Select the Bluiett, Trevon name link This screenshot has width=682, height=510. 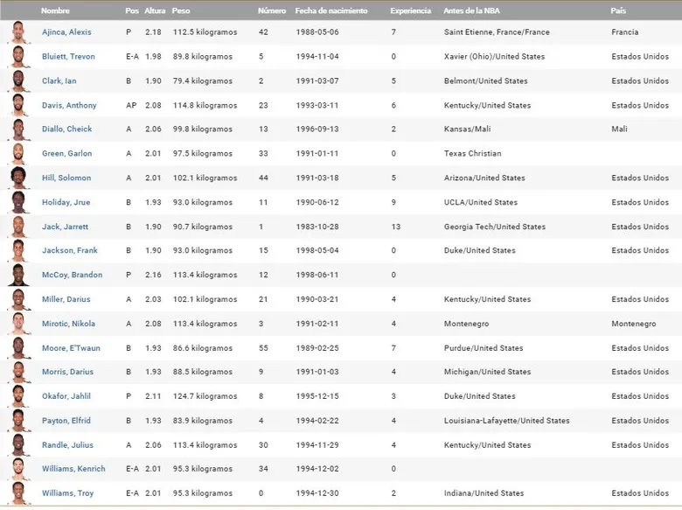coord(68,57)
